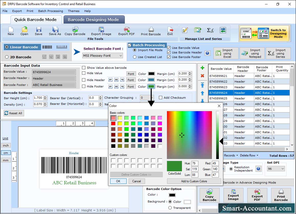
Task: Click bottom Copy Barcode button
Action: pyautogui.click(x=209, y=195)
